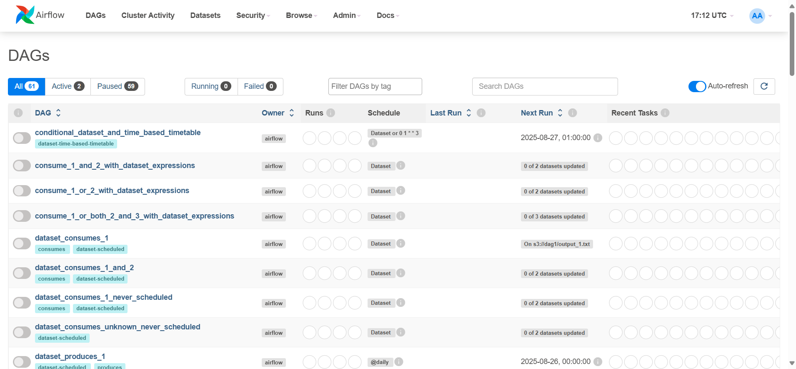Unpause dataset_consumes_1_never_scheduled DAG toggle
The height and width of the screenshot is (369, 796).
click(x=22, y=303)
